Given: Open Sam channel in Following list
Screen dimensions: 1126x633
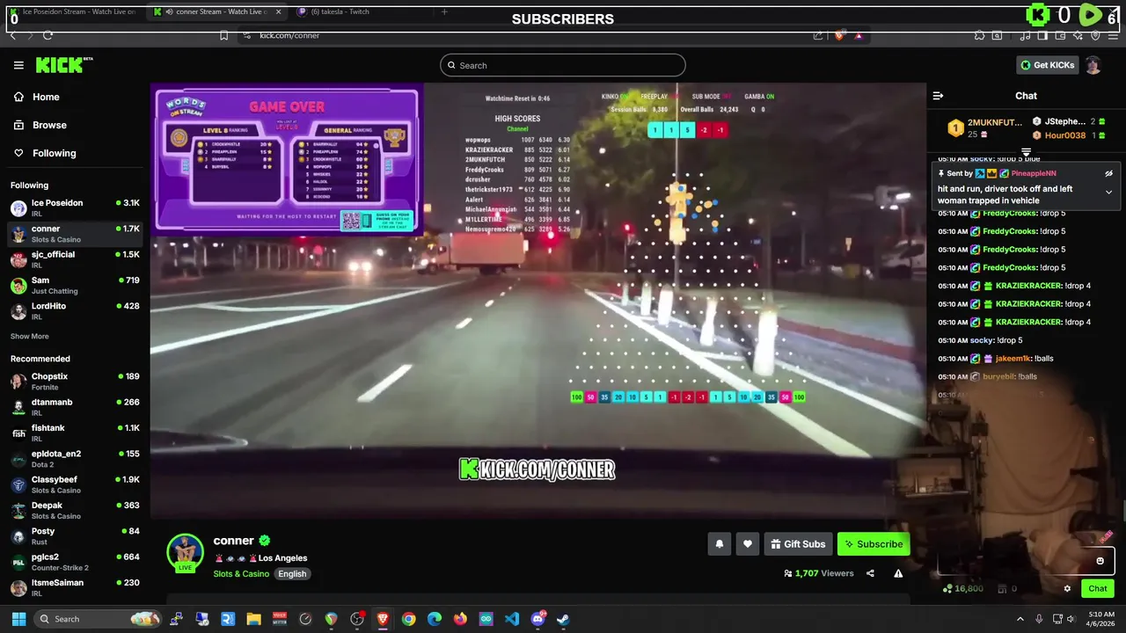Looking at the screenshot, I should coord(75,285).
